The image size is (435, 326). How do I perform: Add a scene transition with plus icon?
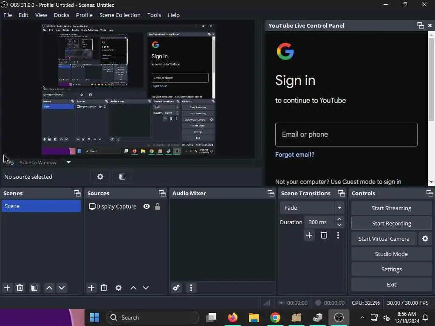point(309,235)
